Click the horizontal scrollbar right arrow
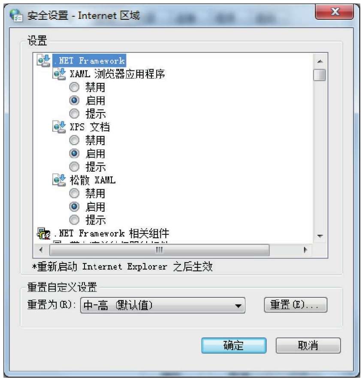The width and height of the screenshot is (362, 379). point(305,250)
